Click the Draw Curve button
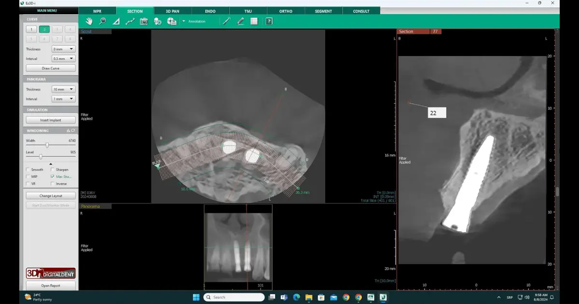Screen dimensions: 579x304 pos(51,68)
